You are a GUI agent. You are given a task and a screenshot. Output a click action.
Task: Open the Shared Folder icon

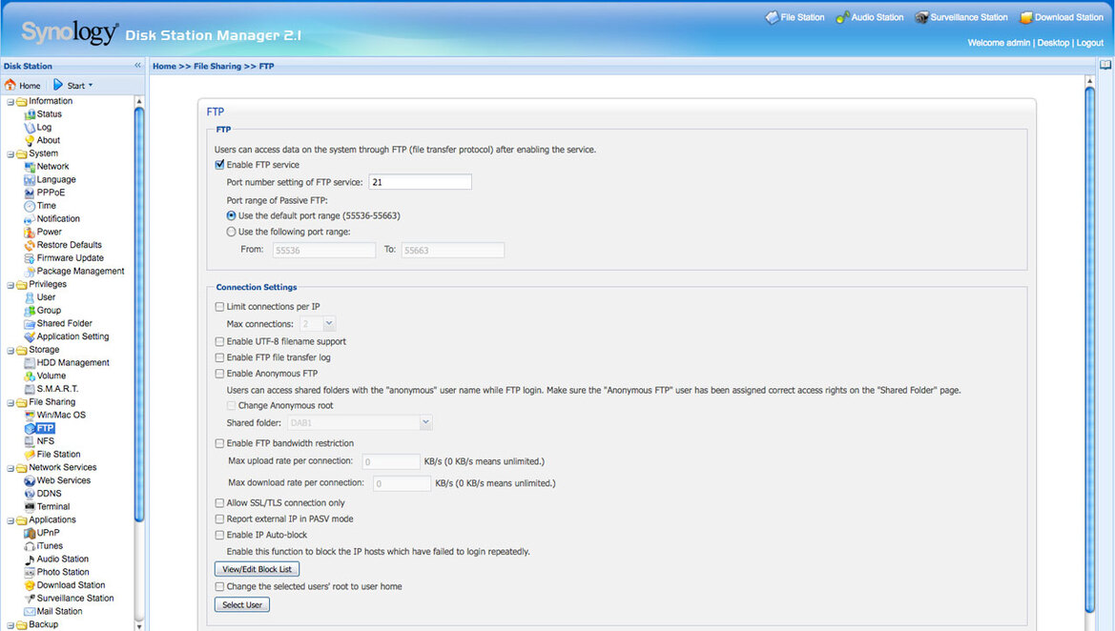click(x=30, y=324)
